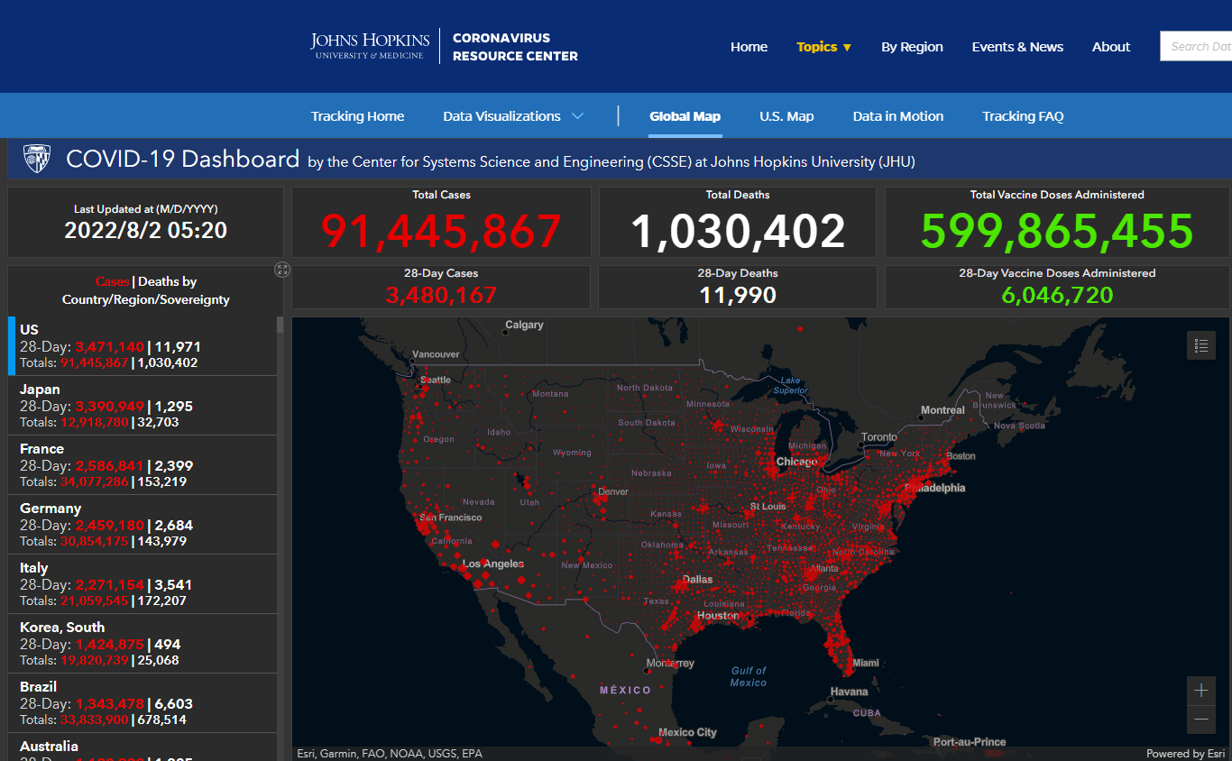This screenshot has width=1232, height=761.
Task: Open the About page
Action: [x=1111, y=47]
